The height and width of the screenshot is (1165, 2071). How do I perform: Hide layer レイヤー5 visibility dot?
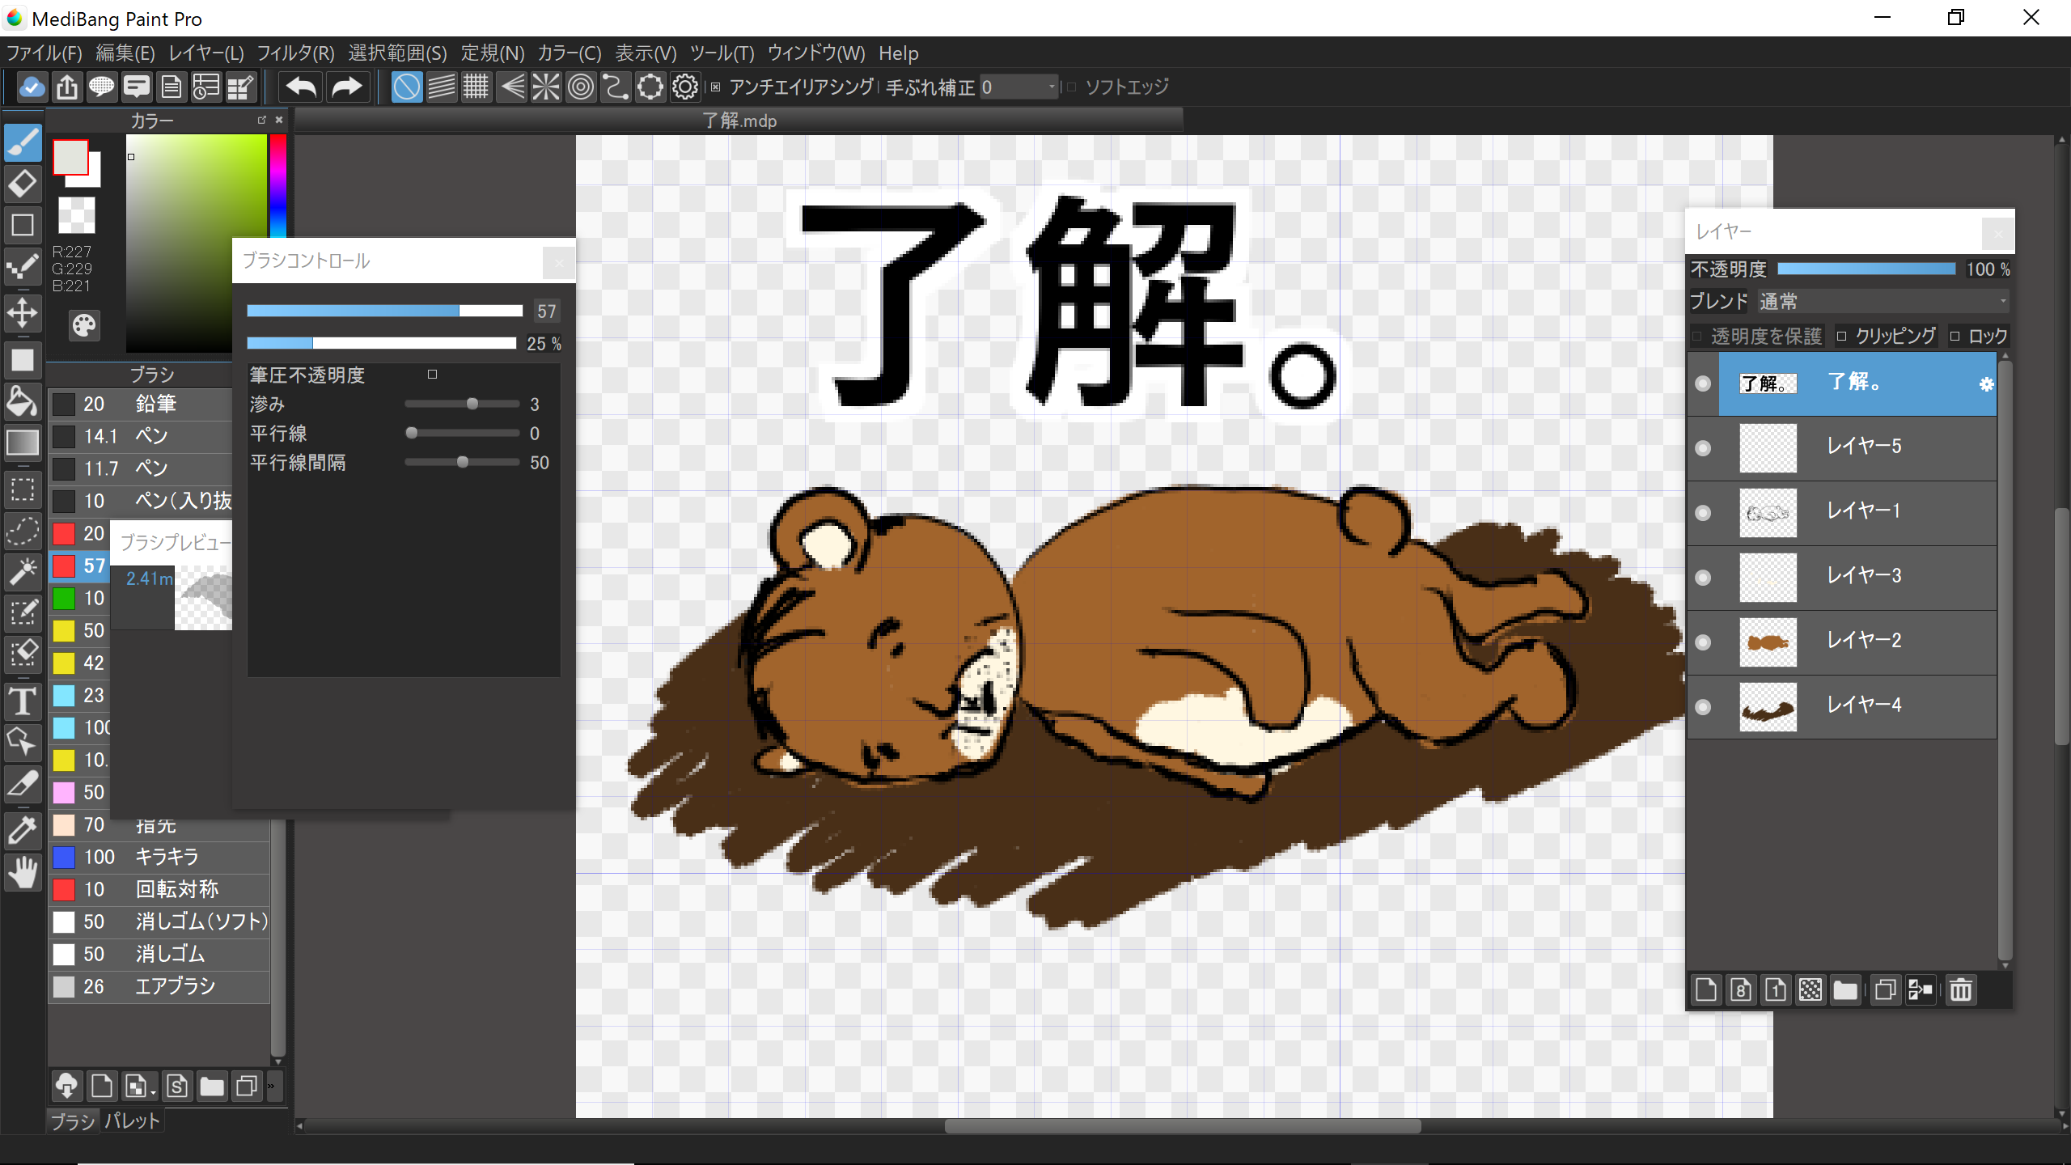tap(1703, 448)
